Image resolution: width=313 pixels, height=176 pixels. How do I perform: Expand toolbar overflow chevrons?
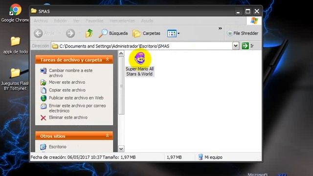[x=220, y=28]
